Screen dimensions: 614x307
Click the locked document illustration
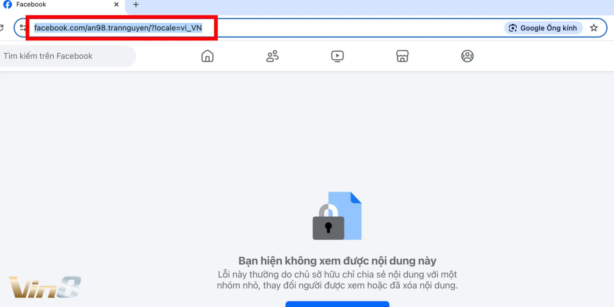pos(337,216)
